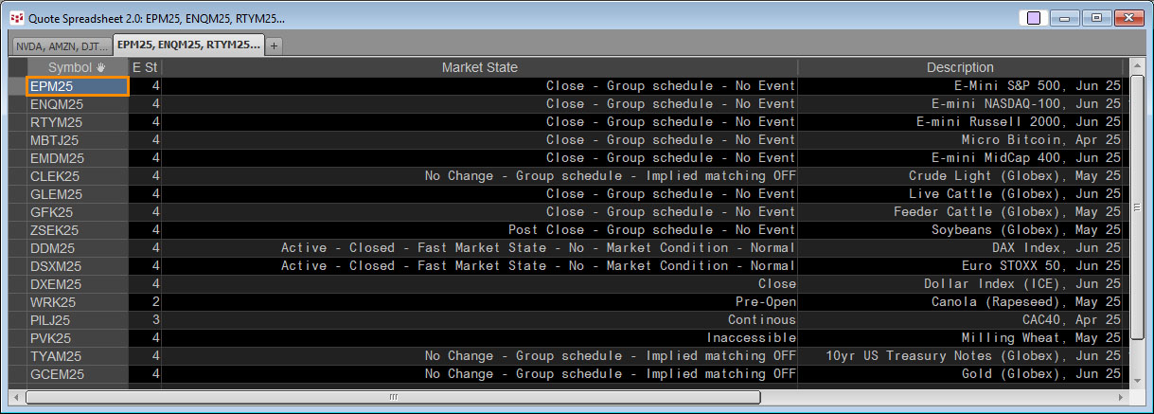Add a new tab with the plus button
The image size is (1154, 414).
[x=275, y=45]
